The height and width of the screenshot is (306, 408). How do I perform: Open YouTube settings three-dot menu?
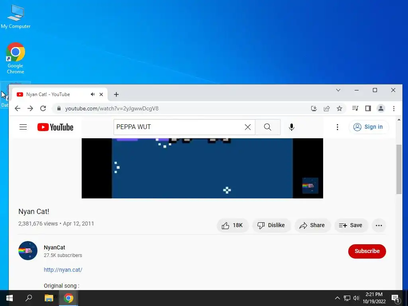(x=337, y=127)
